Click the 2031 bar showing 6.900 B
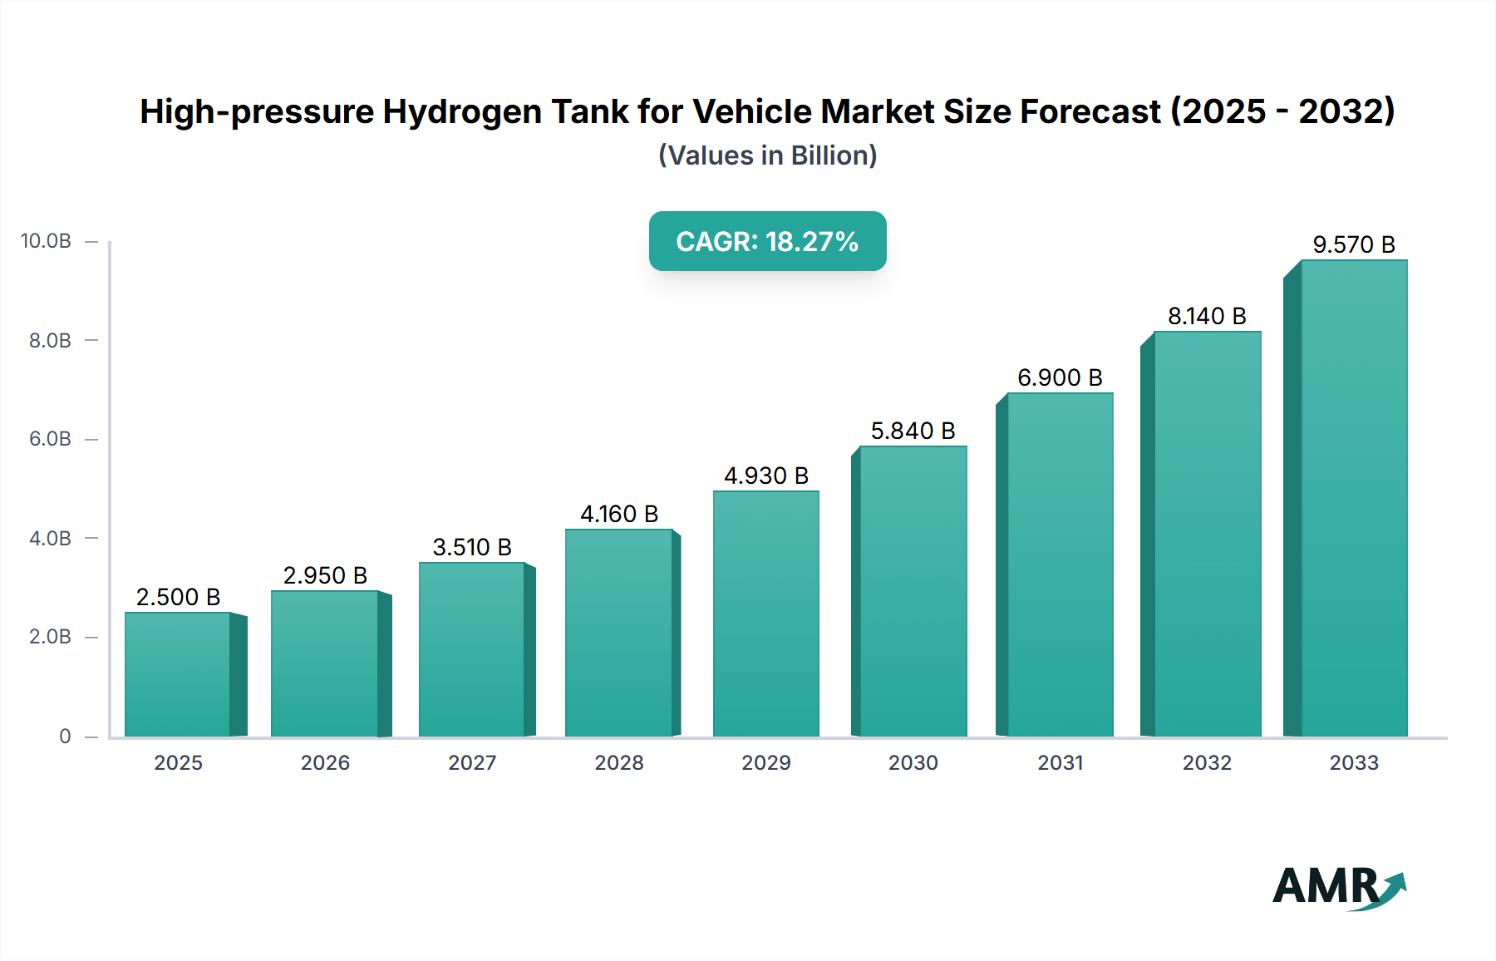 click(1060, 565)
